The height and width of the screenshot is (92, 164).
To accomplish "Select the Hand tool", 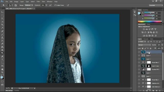I will click(2, 69).
